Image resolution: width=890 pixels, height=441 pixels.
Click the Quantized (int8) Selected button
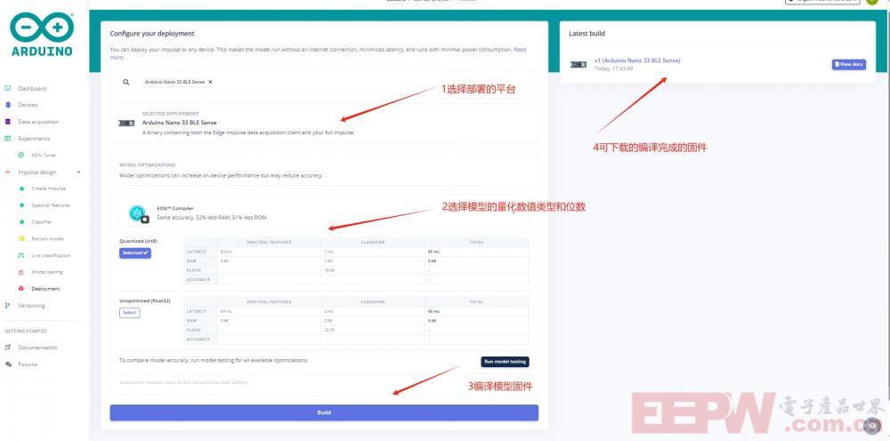point(135,253)
